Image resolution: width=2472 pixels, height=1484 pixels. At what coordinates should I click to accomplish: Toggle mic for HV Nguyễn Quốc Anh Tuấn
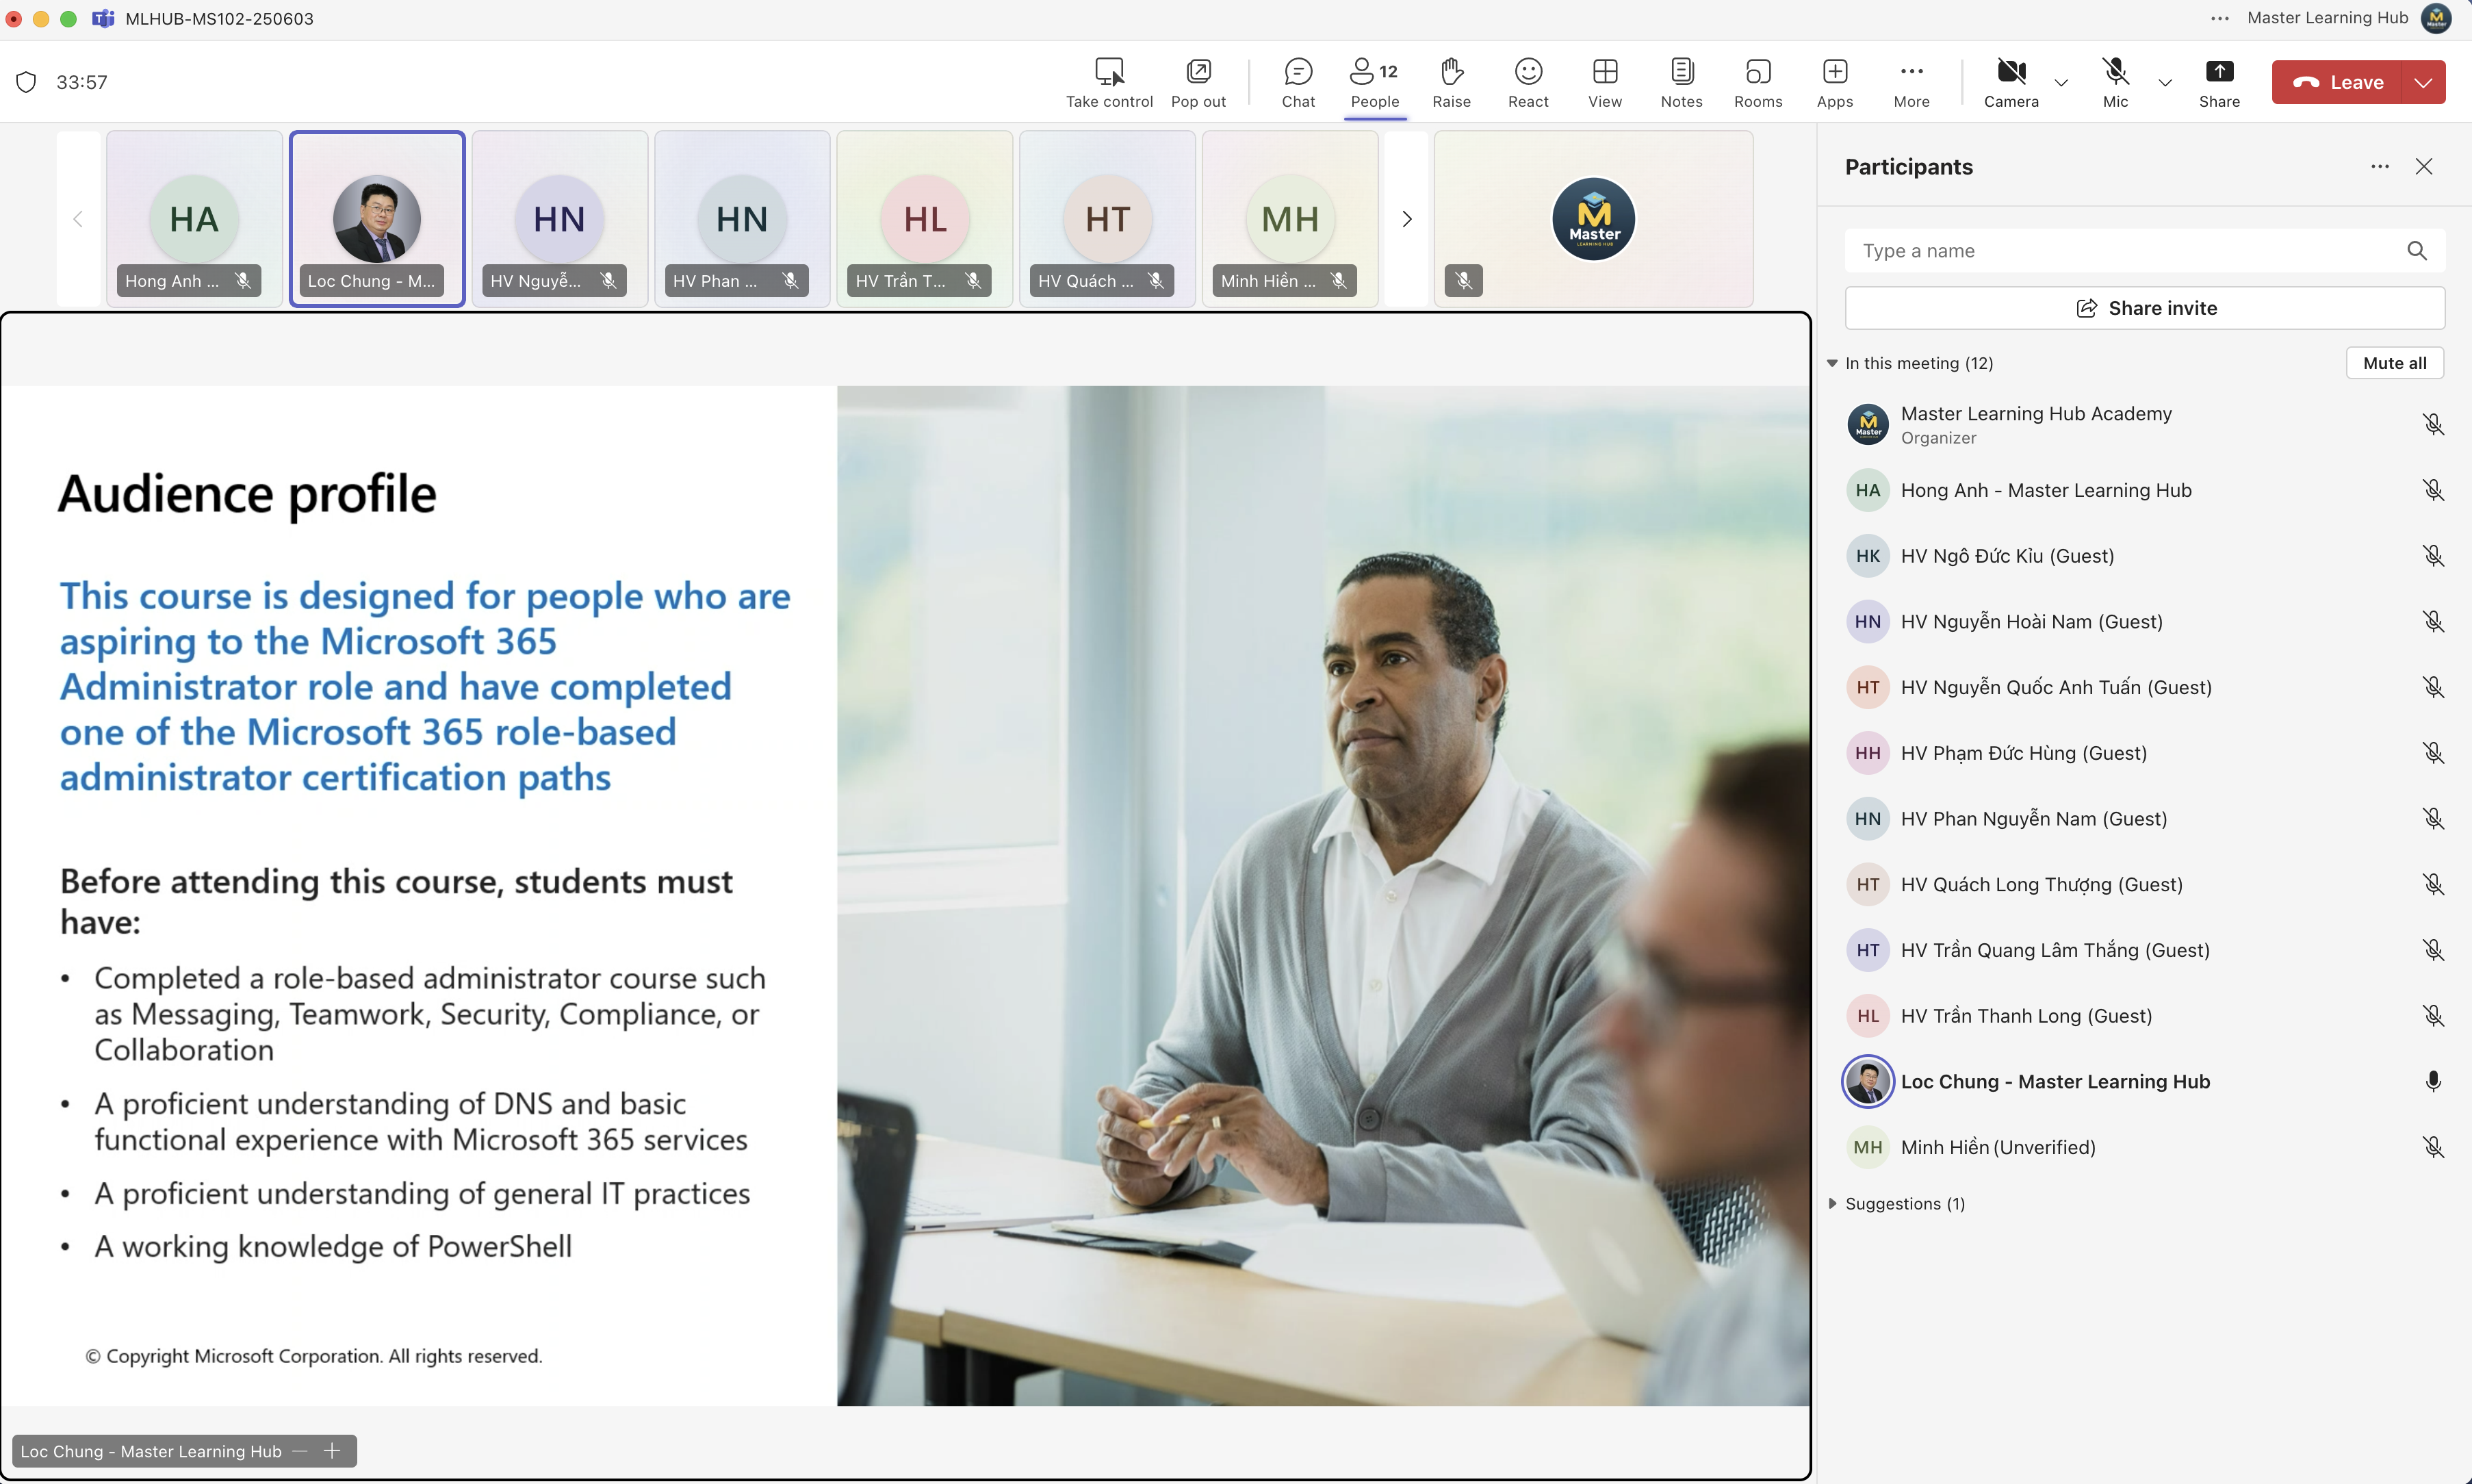[2433, 687]
